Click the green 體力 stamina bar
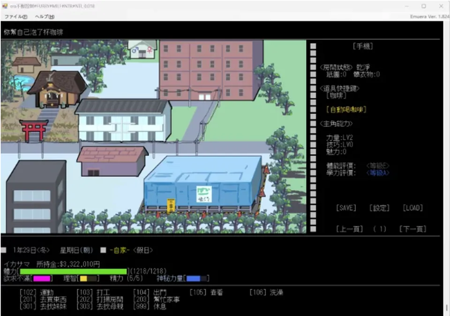The width and height of the screenshot is (450, 316). click(74, 271)
